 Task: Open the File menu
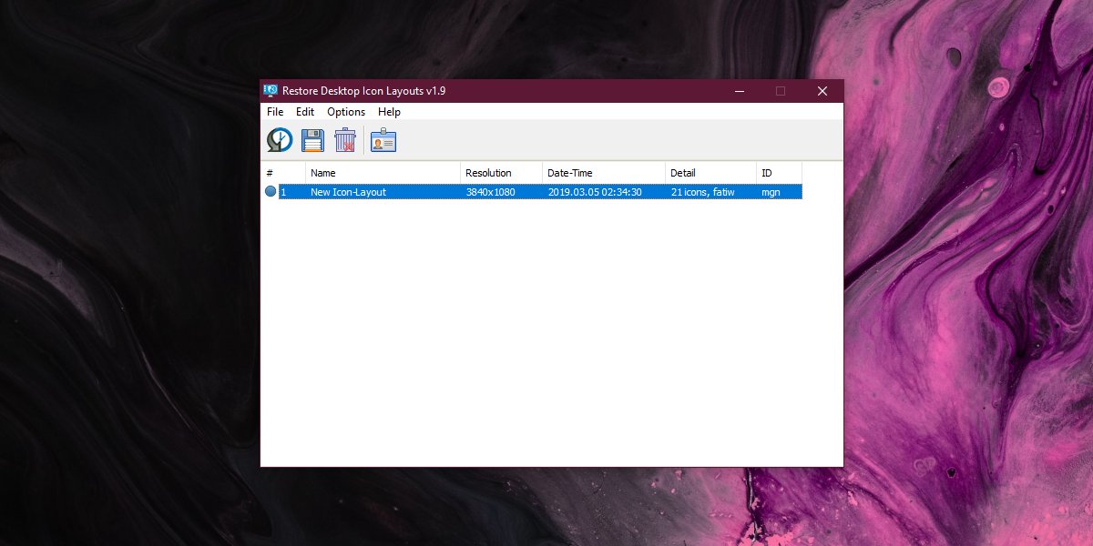(x=274, y=111)
